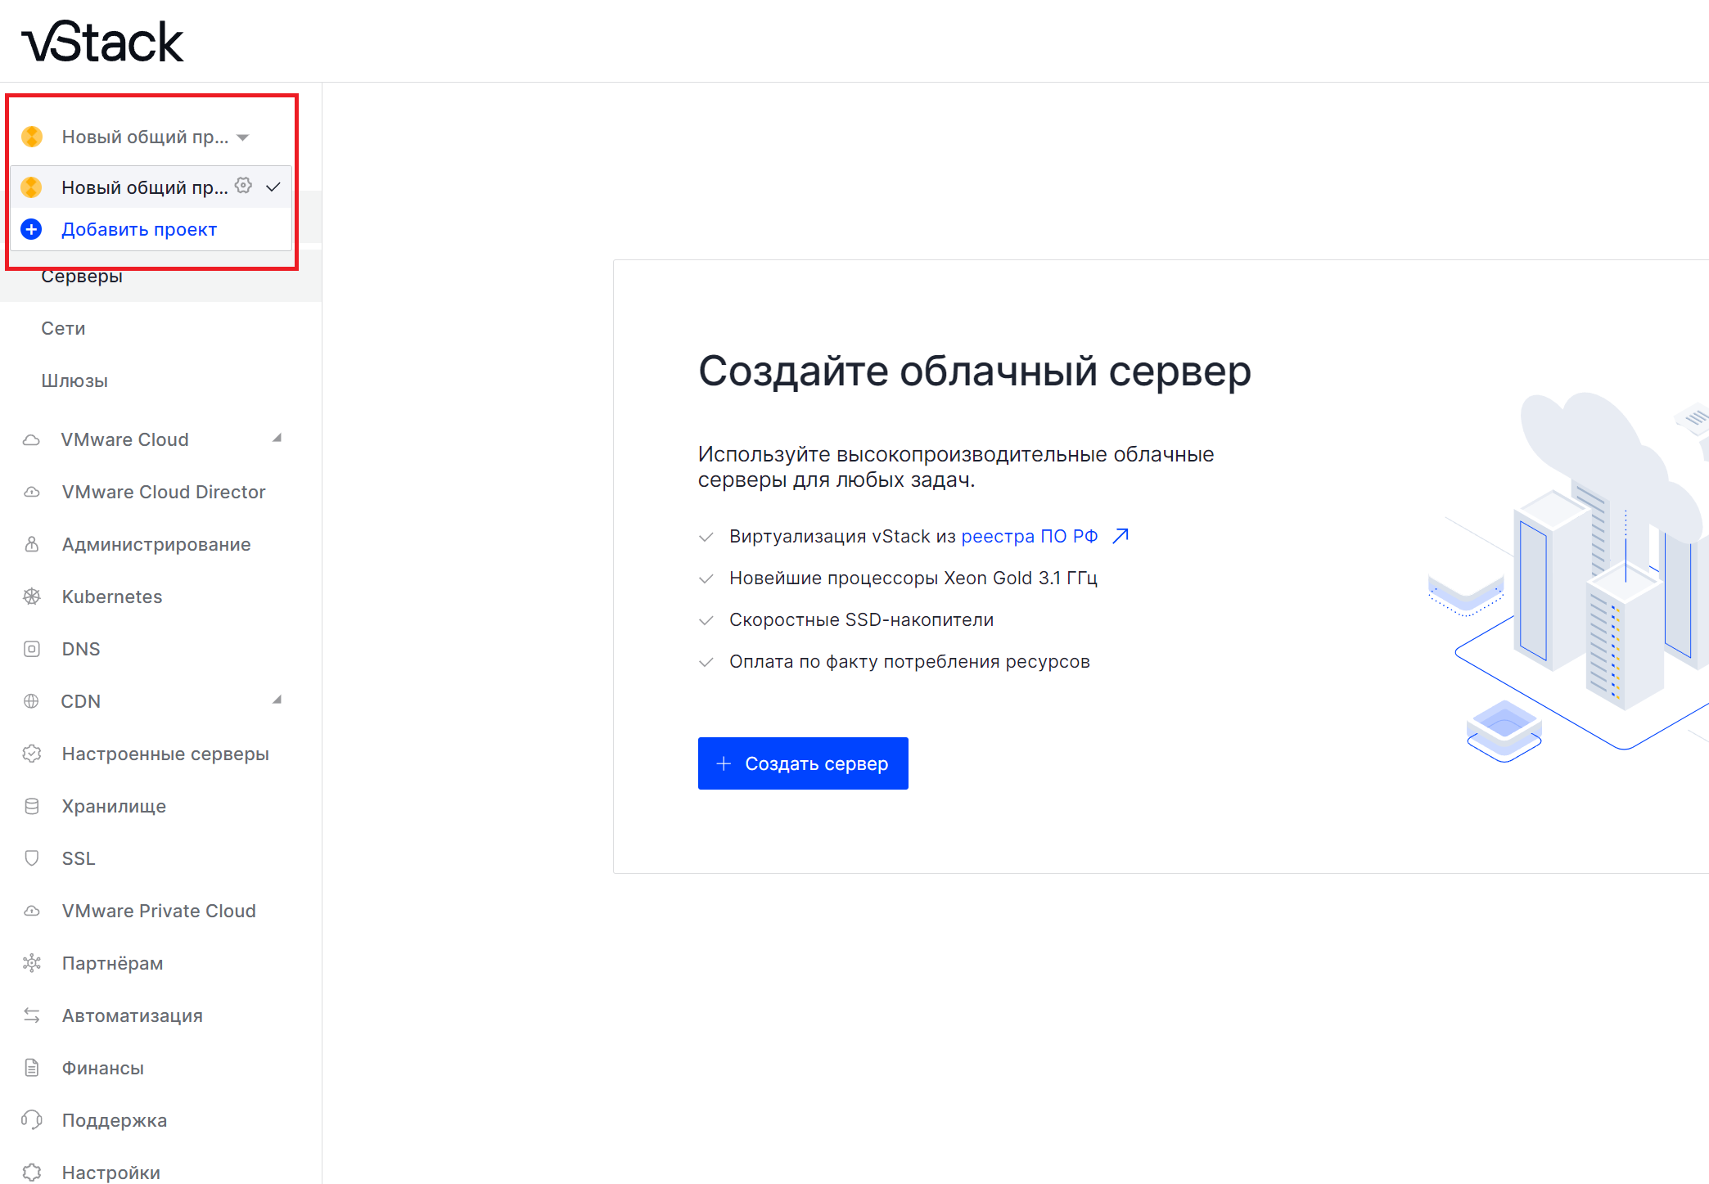Expand the VMware Cloud section arrow
This screenshot has height=1184, width=1709.
click(x=277, y=439)
